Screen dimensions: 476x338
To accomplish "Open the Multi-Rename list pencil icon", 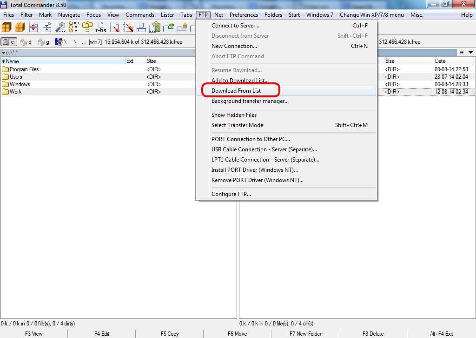I will tap(128, 27).
